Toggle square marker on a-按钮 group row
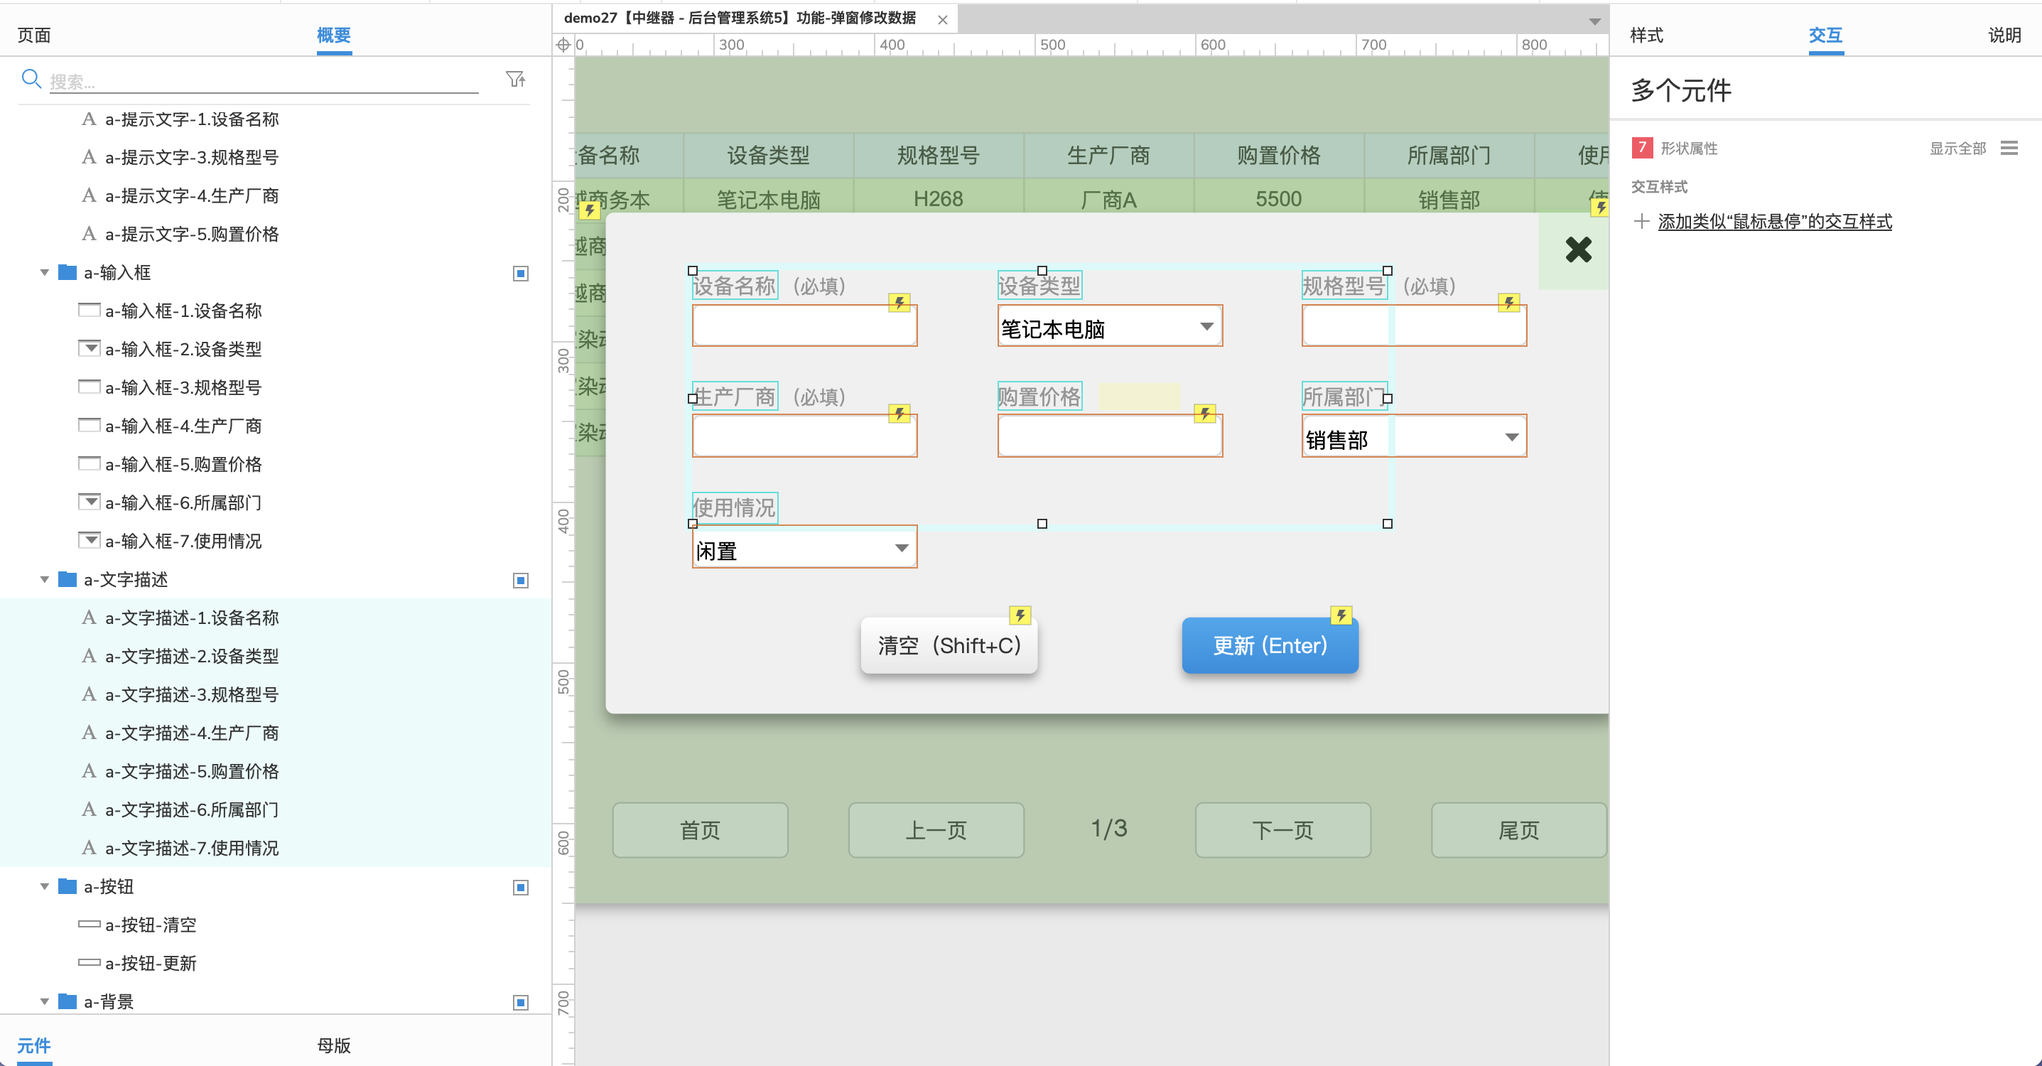The width and height of the screenshot is (2042, 1066). pyautogui.click(x=521, y=888)
